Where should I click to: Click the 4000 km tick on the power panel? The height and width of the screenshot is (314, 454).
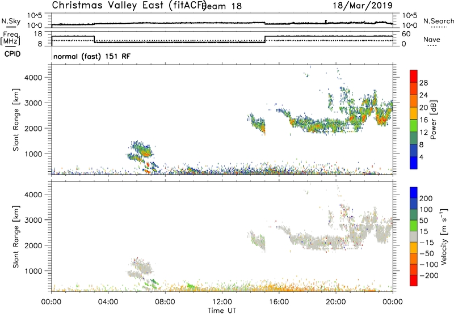[x=33, y=78]
